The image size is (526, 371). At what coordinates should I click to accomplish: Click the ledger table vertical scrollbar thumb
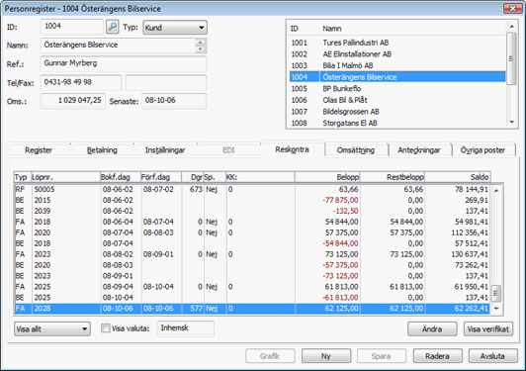pyautogui.click(x=496, y=293)
